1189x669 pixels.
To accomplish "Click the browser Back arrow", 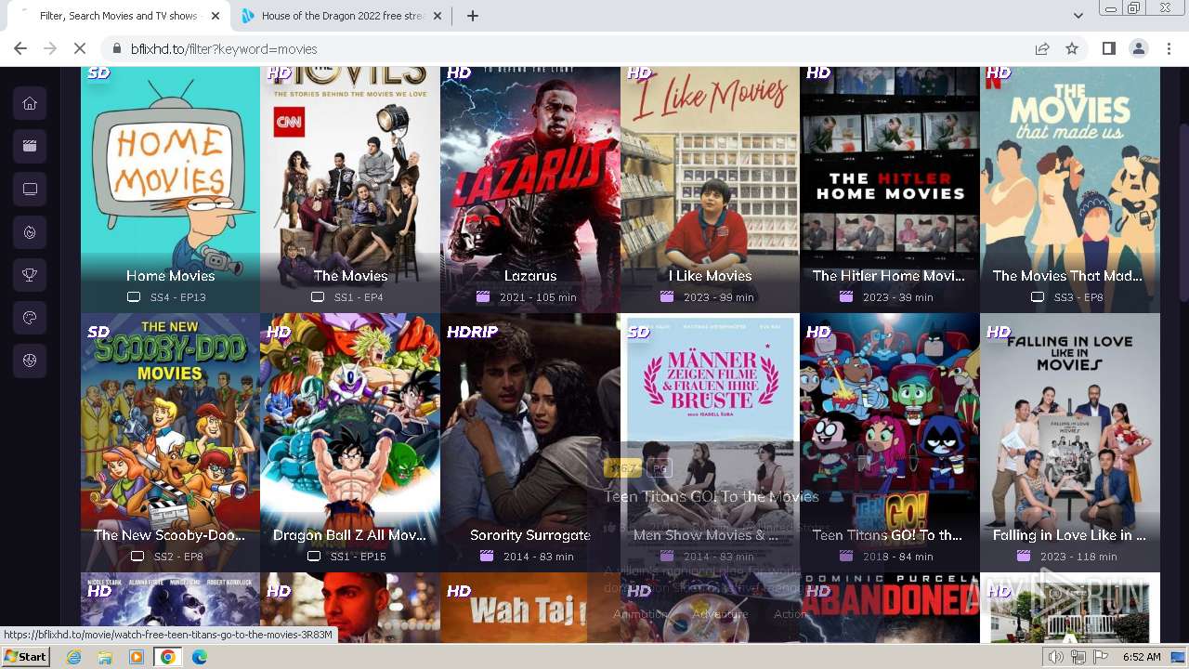I will [20, 48].
